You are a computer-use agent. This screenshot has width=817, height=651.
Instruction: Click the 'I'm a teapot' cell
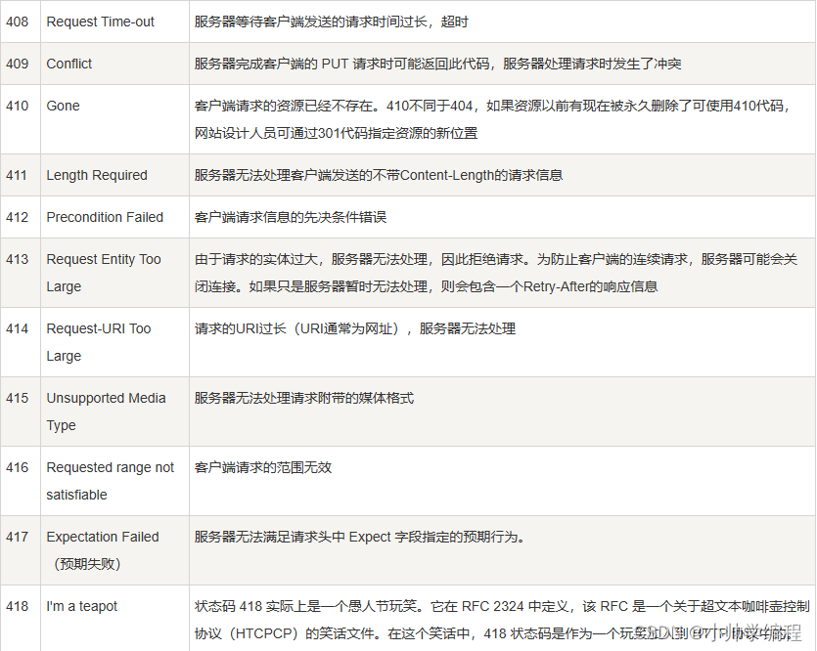114,618
